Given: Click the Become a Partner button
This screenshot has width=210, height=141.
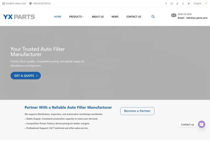Looking at the screenshot, I should (137, 111).
